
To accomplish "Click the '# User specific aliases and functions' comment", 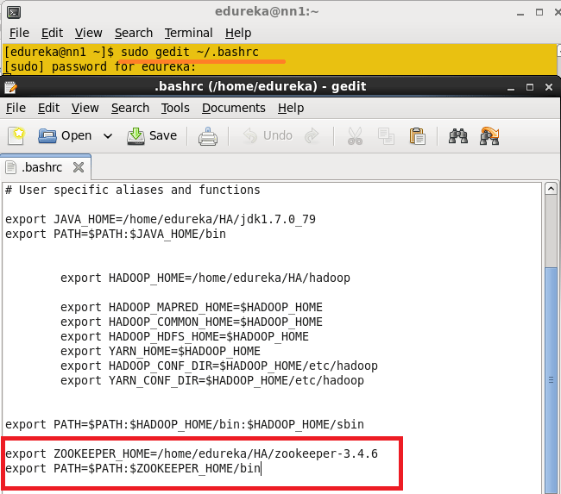I will point(133,190).
